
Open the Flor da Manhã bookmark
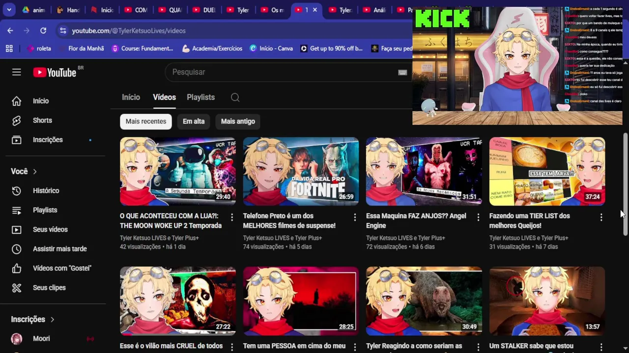pos(82,49)
